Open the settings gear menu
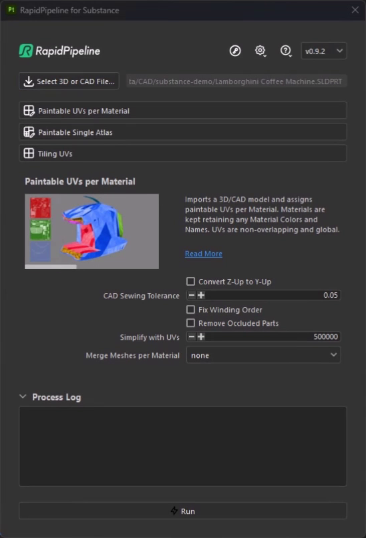 point(260,51)
